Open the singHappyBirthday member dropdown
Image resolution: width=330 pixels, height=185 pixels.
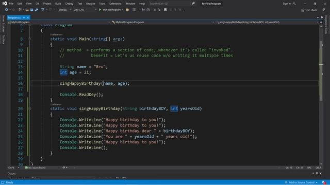pos(267,22)
